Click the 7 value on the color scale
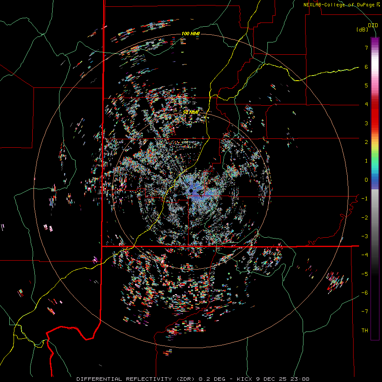This screenshot has height=382, width=382. (x=366, y=48)
